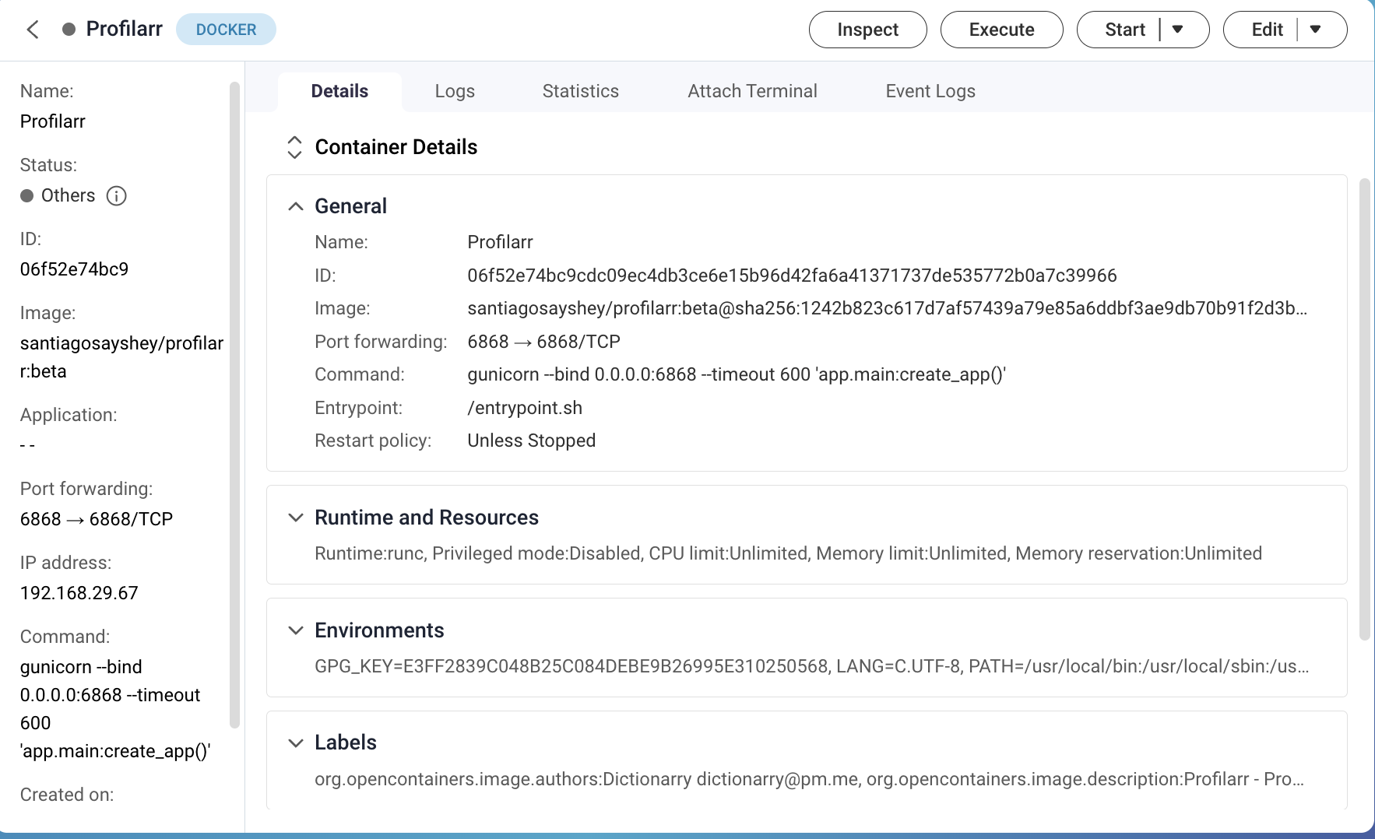Click the Execute button
This screenshot has width=1375, height=839.
tap(1001, 30)
